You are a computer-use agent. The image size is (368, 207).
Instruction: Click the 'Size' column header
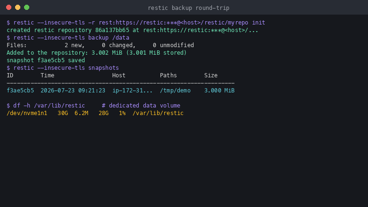click(211, 75)
